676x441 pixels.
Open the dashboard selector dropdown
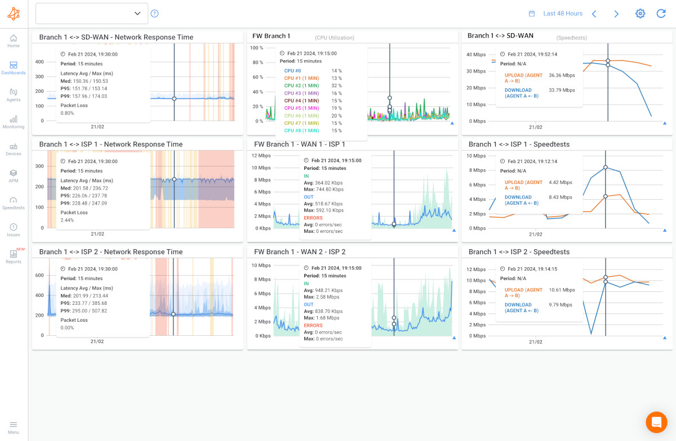(x=91, y=12)
